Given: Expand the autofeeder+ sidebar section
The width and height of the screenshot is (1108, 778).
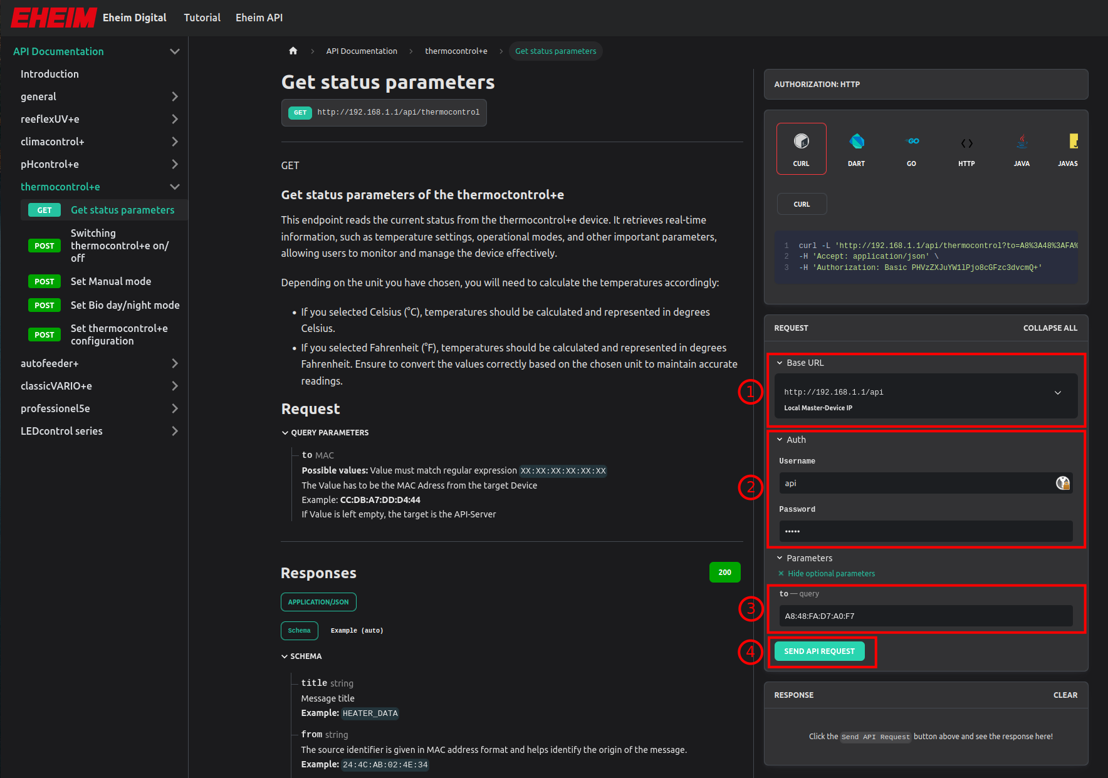Looking at the screenshot, I should pos(175,363).
